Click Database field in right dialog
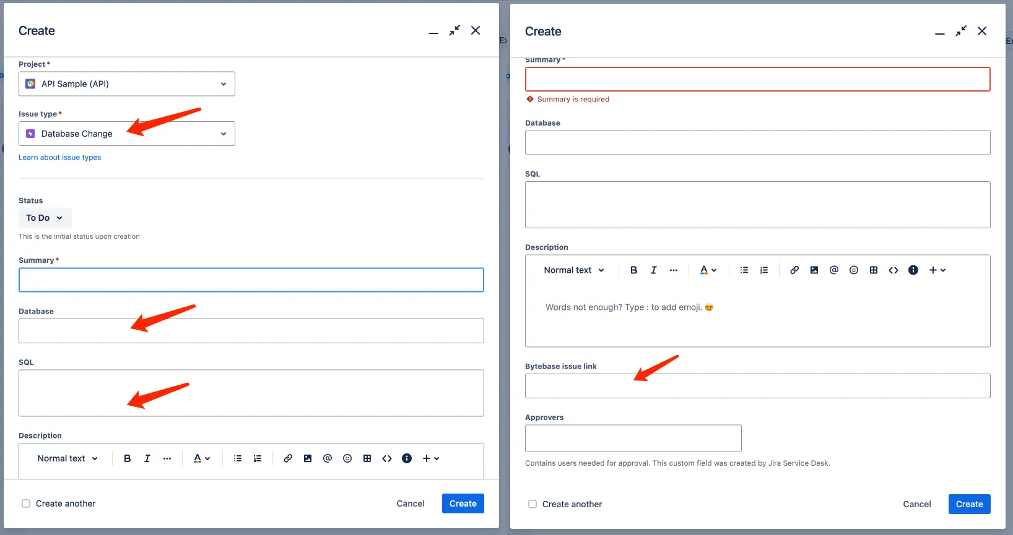Screen dimensions: 1013x535 click(758, 143)
